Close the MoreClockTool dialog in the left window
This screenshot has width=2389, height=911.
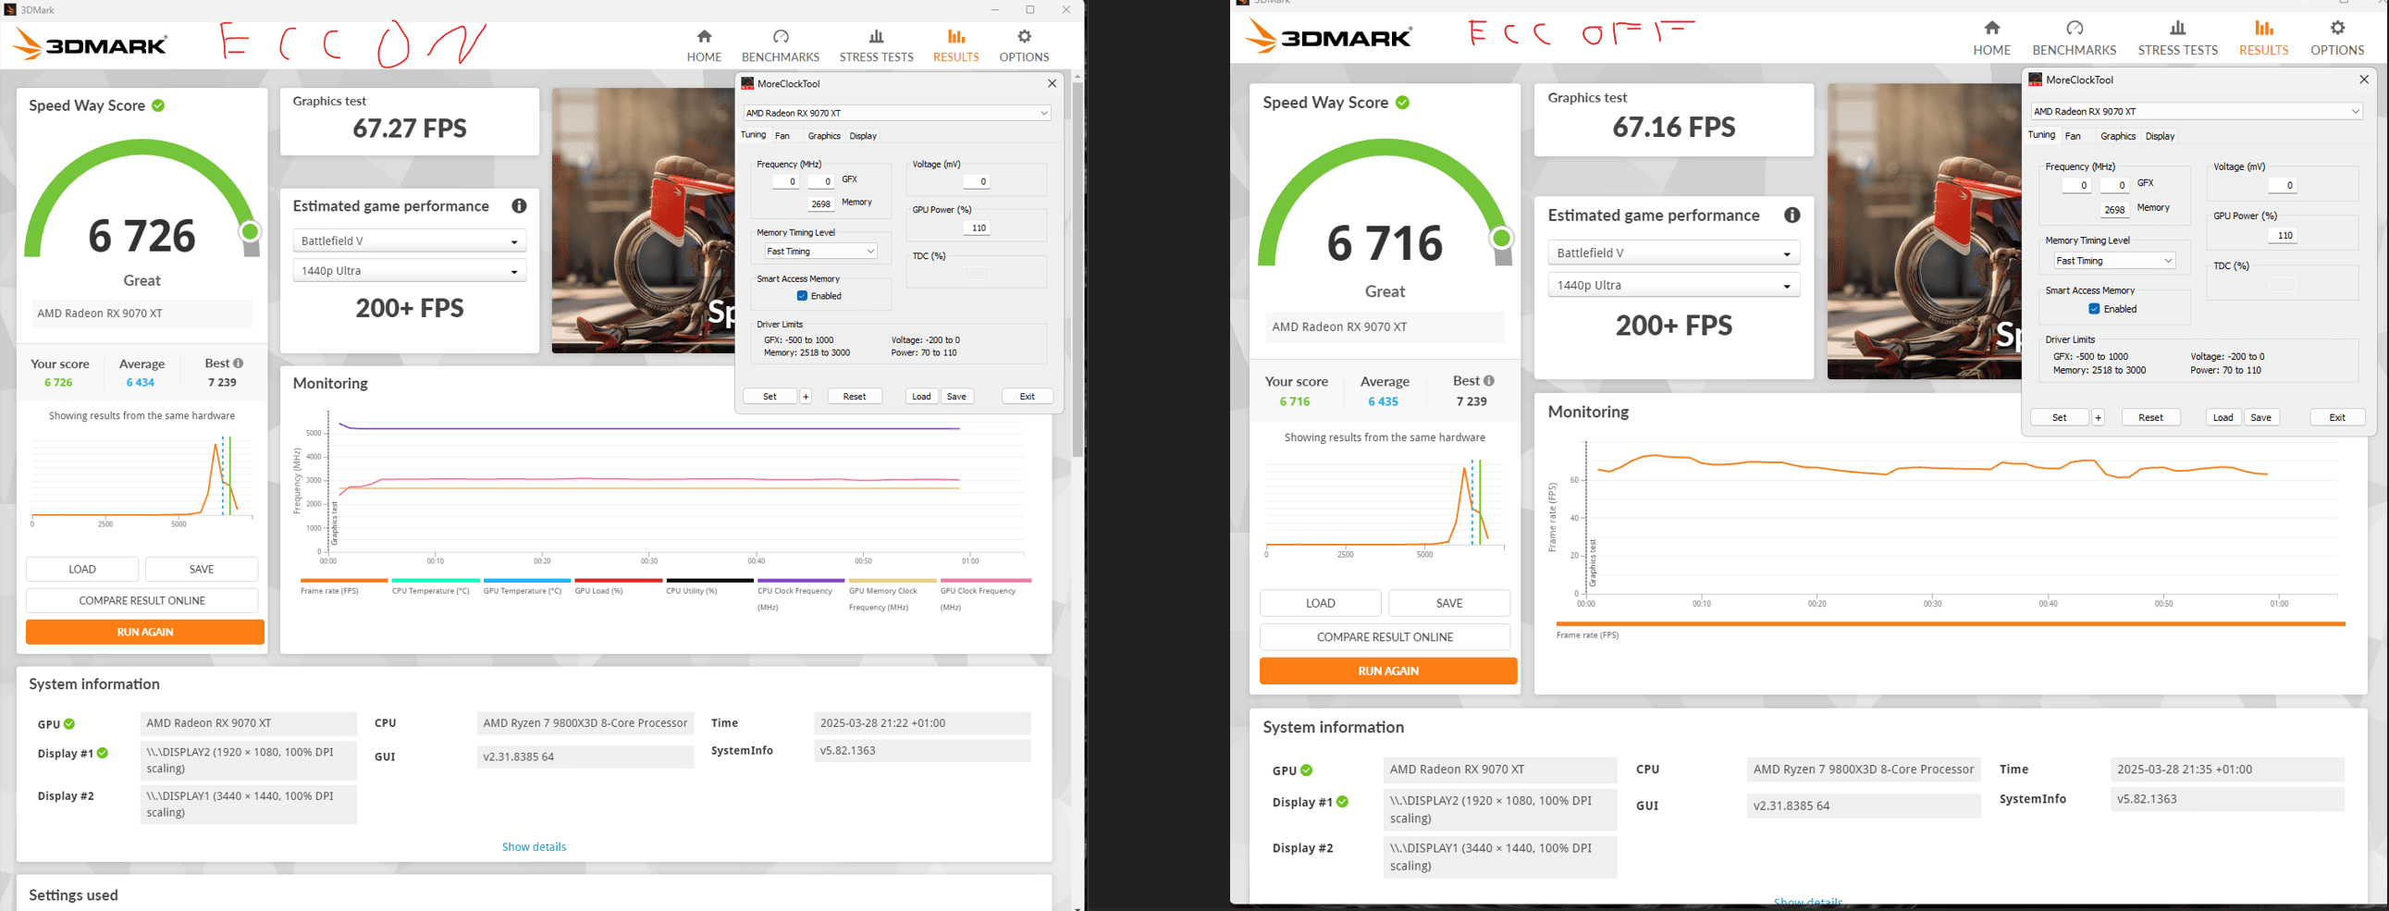pyautogui.click(x=1052, y=83)
